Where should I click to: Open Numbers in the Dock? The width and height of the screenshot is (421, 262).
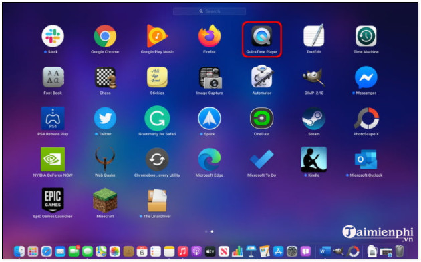[238, 251]
